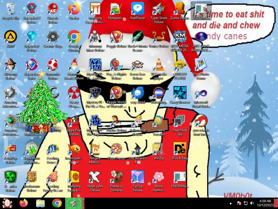Image resolution: width=278 pixels, height=209 pixels.
Task: Open Zuma Deluxe shortcut
Action: tap(180, 11)
